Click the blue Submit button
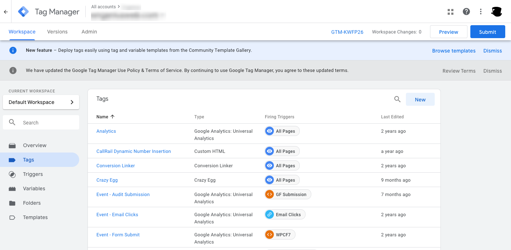 tap(488, 32)
